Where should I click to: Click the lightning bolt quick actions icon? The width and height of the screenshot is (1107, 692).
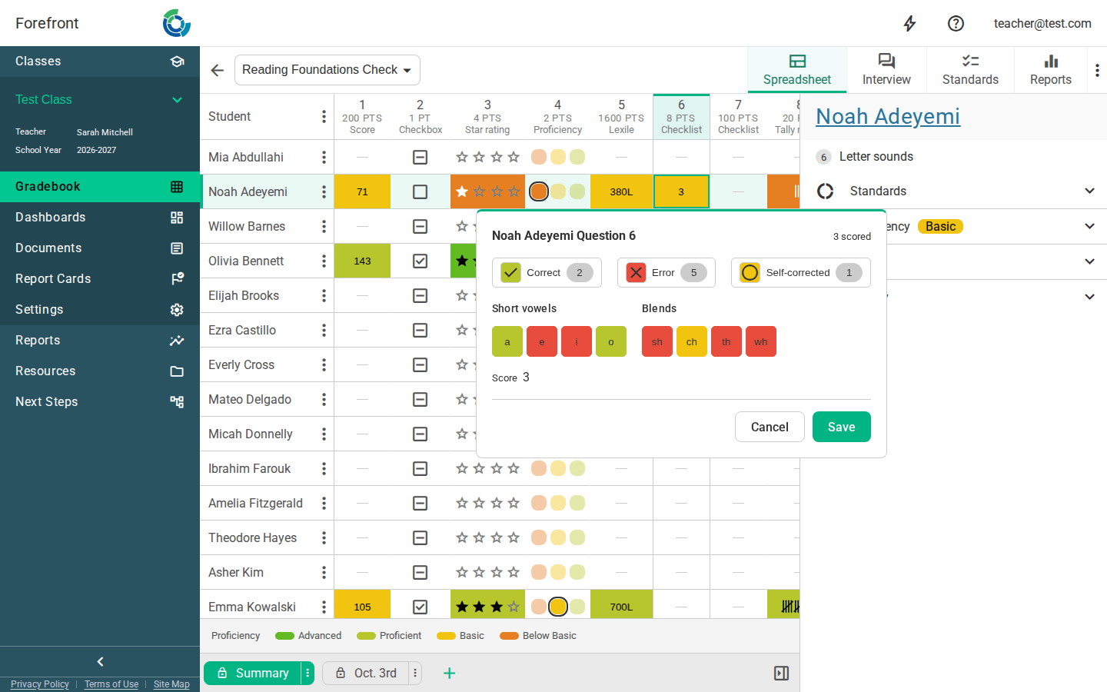pyautogui.click(x=909, y=24)
